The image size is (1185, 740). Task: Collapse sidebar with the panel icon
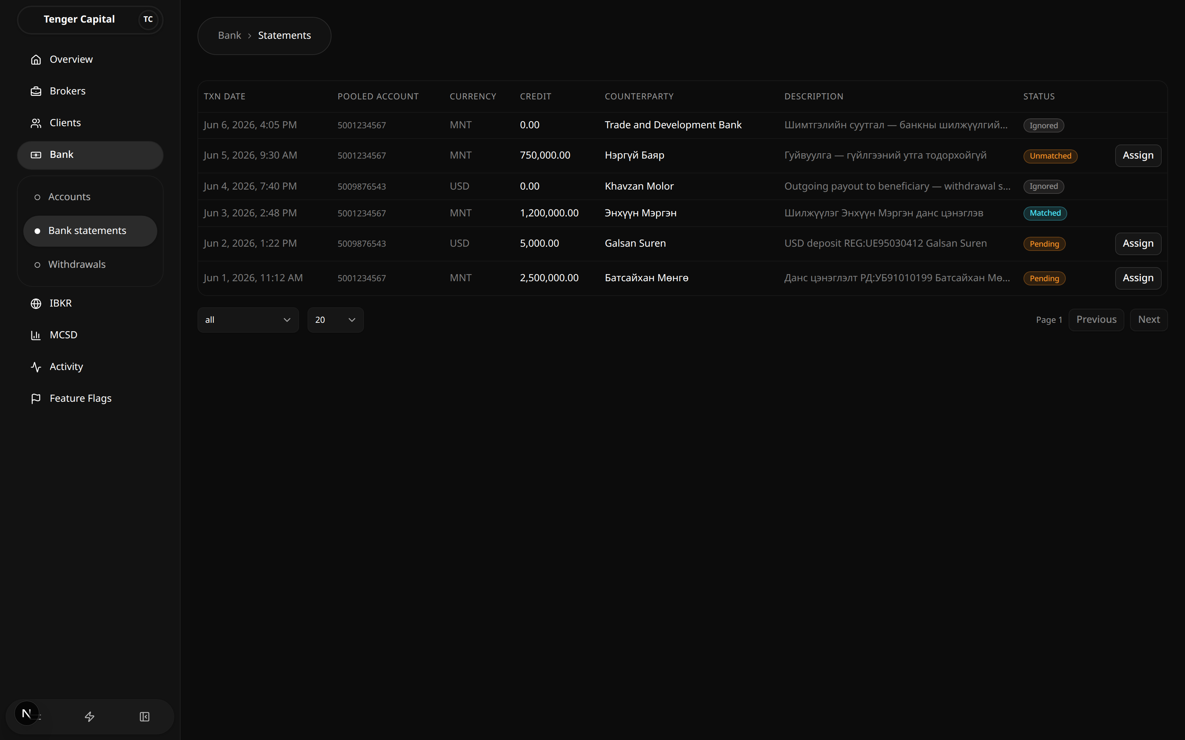[x=145, y=716]
